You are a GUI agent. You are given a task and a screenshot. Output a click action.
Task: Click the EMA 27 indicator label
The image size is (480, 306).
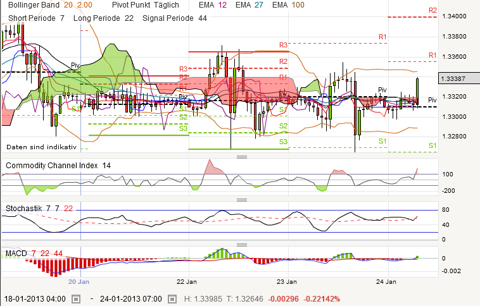249,5
